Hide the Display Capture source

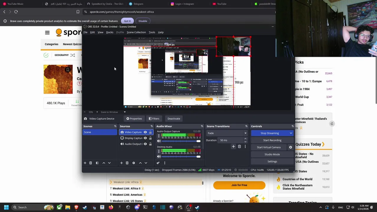(x=145, y=138)
